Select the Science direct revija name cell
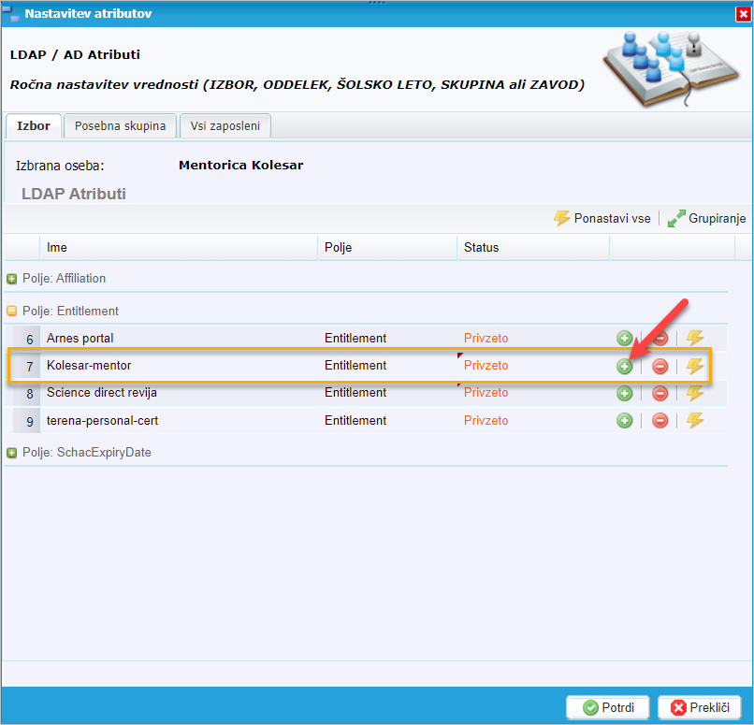754x725 pixels. coord(101,393)
